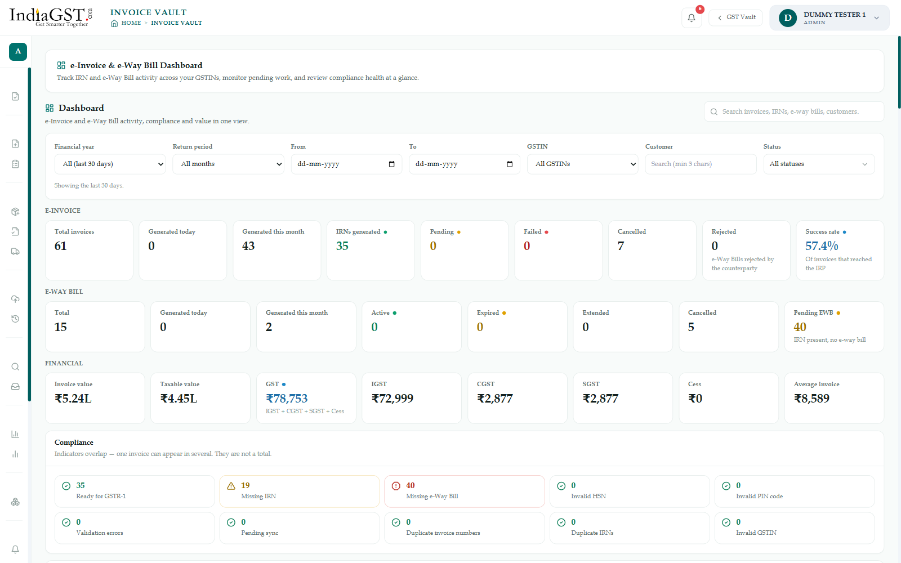Go to HOME in the breadcrumb
This screenshot has height=563, width=901.
click(131, 23)
